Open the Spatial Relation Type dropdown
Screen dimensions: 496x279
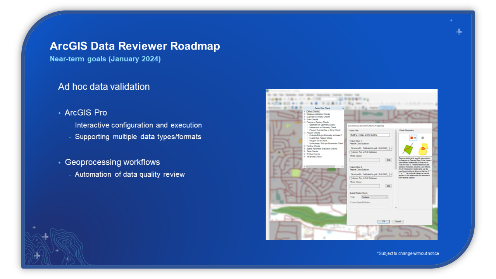click(x=375, y=197)
